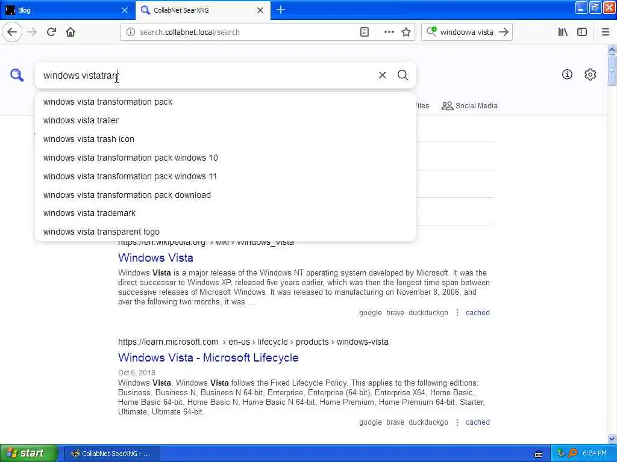The image size is (617, 462).
Task: Click the SearXNG magnifier logo
Action: tap(17, 75)
